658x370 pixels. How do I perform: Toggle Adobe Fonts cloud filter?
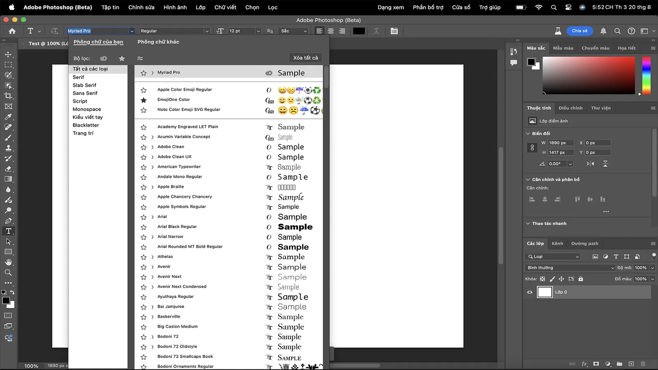pos(104,58)
